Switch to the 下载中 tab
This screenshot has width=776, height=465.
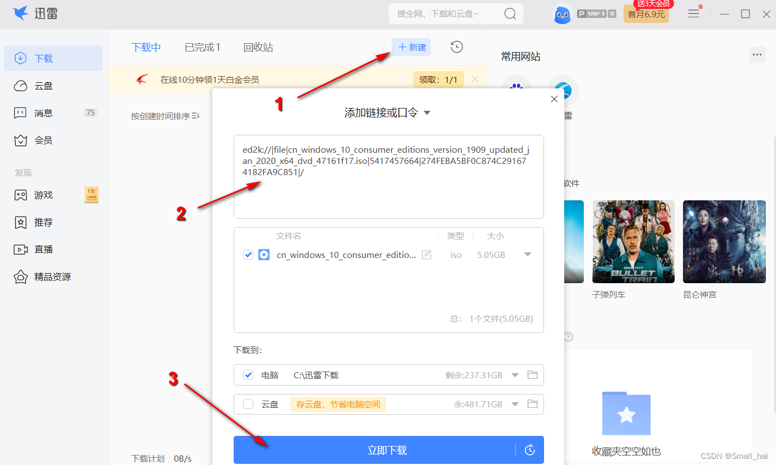pos(146,48)
